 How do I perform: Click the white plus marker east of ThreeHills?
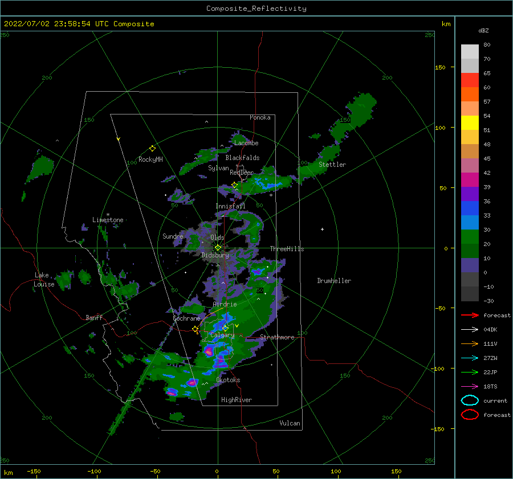click(322, 229)
